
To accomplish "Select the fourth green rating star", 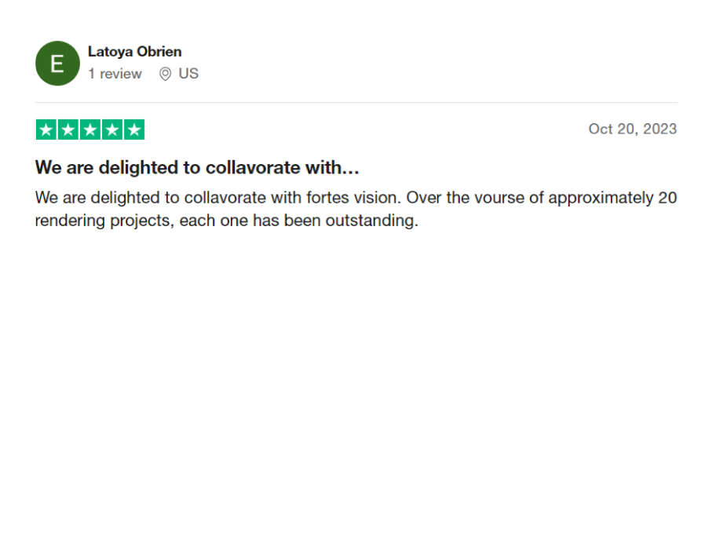I will tap(112, 130).
